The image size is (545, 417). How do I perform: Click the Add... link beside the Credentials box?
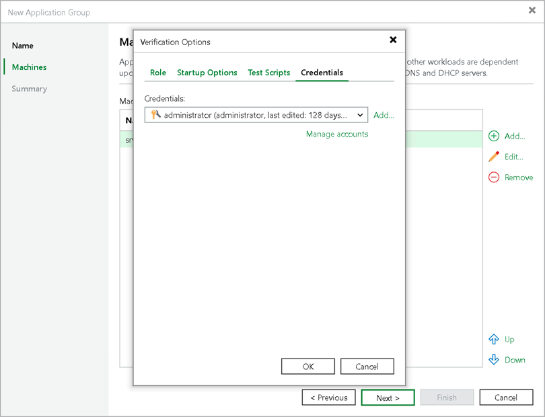(x=384, y=115)
